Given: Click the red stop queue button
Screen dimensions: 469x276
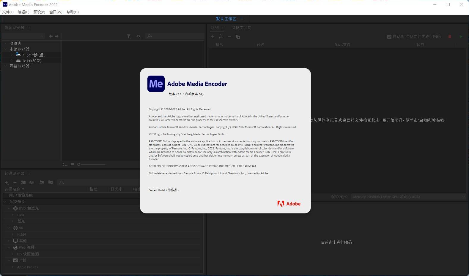Looking at the screenshot, I should pos(450,37).
